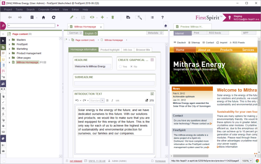The height and width of the screenshot is (164, 261).
Task: Expand the Marketing folder
Action: click(9, 49)
